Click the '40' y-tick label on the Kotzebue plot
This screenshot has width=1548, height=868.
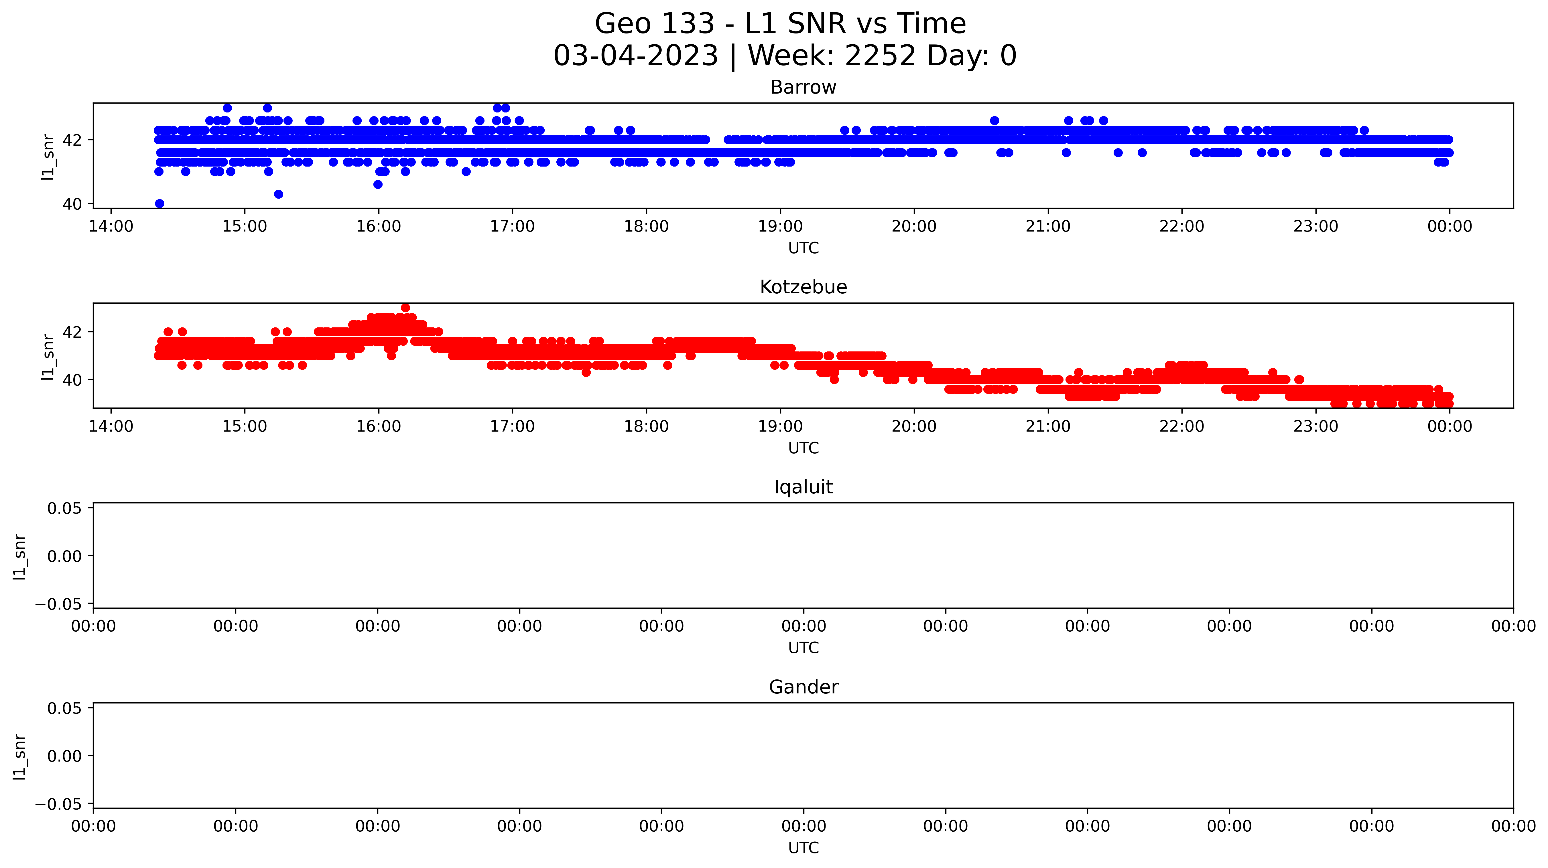click(73, 380)
